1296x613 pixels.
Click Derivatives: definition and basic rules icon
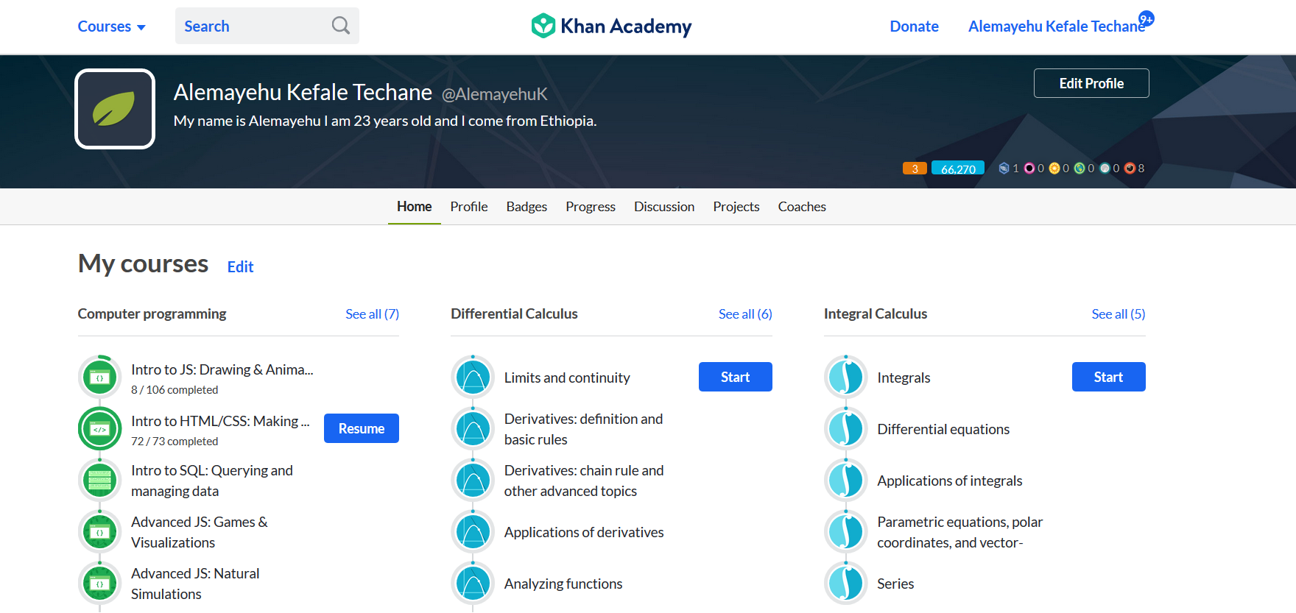[x=473, y=429]
